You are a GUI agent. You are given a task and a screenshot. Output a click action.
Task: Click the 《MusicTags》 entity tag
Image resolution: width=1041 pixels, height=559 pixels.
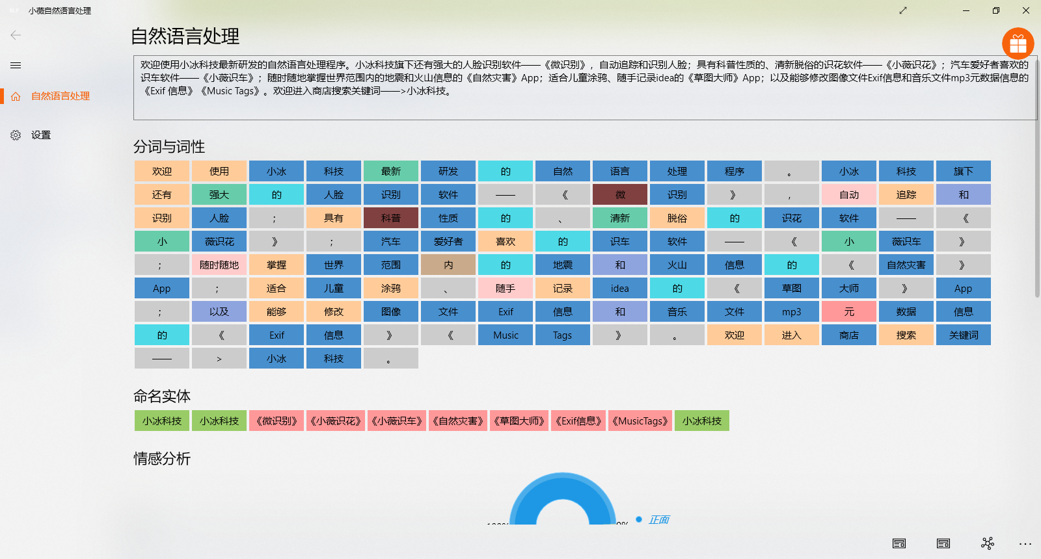point(640,421)
